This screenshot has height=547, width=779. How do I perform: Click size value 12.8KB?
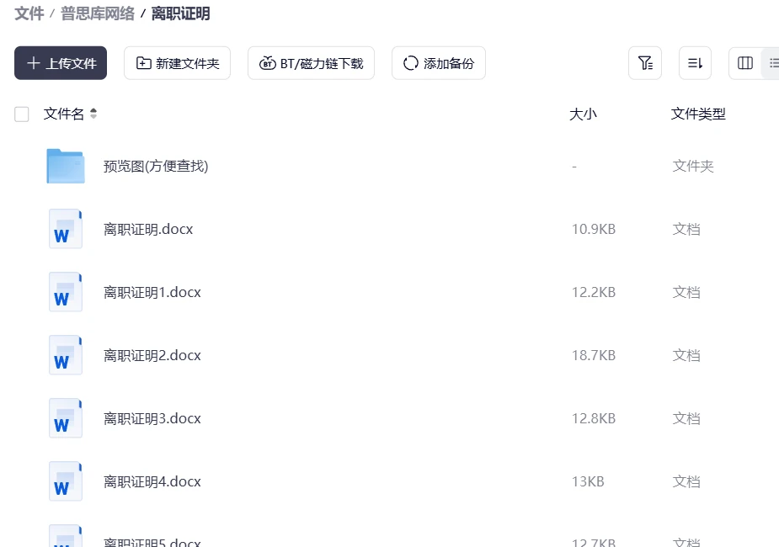coord(593,418)
